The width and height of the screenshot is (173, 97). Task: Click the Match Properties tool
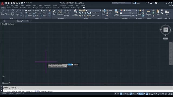point(117,13)
